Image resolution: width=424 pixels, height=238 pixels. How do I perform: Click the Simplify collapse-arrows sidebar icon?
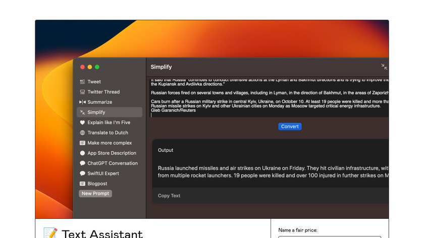[82, 112]
